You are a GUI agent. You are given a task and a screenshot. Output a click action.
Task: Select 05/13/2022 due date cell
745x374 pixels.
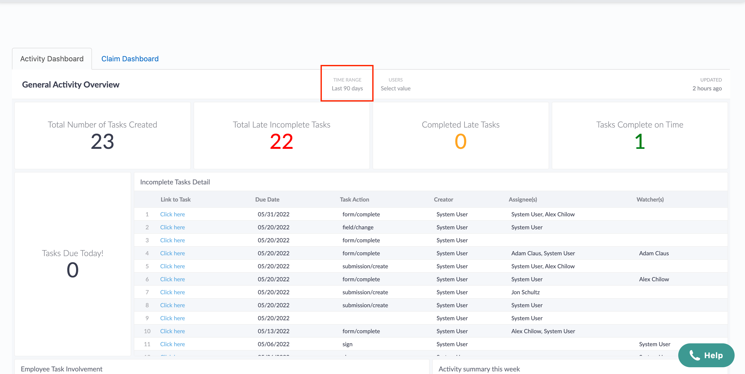point(274,331)
